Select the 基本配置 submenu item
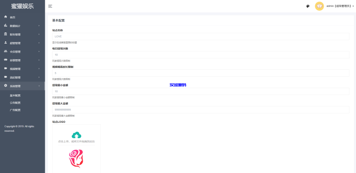 point(15,95)
